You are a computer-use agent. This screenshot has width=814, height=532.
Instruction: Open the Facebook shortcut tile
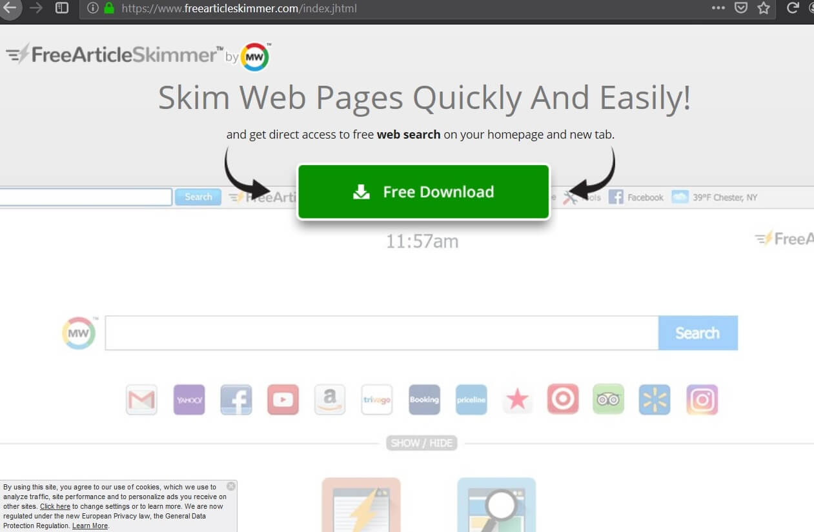[x=236, y=400]
